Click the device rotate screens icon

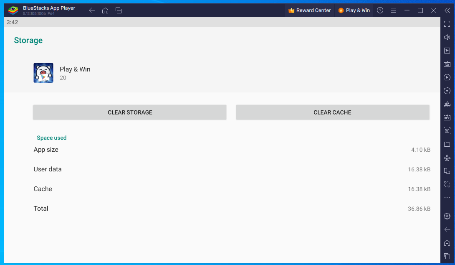[447, 171]
